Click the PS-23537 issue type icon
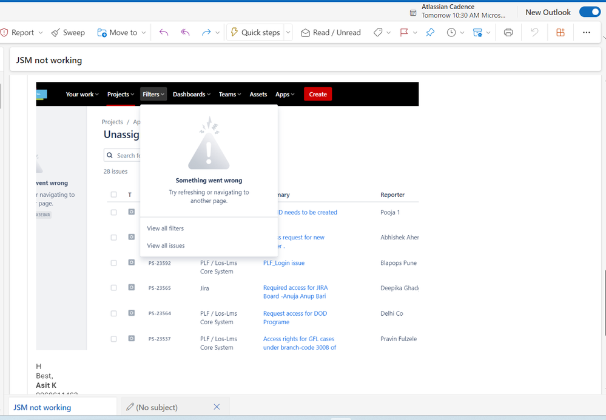Screen dimensions: 606x420 [132, 339]
